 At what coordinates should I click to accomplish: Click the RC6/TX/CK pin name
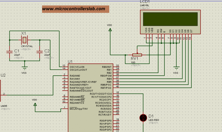pos(105,112)
